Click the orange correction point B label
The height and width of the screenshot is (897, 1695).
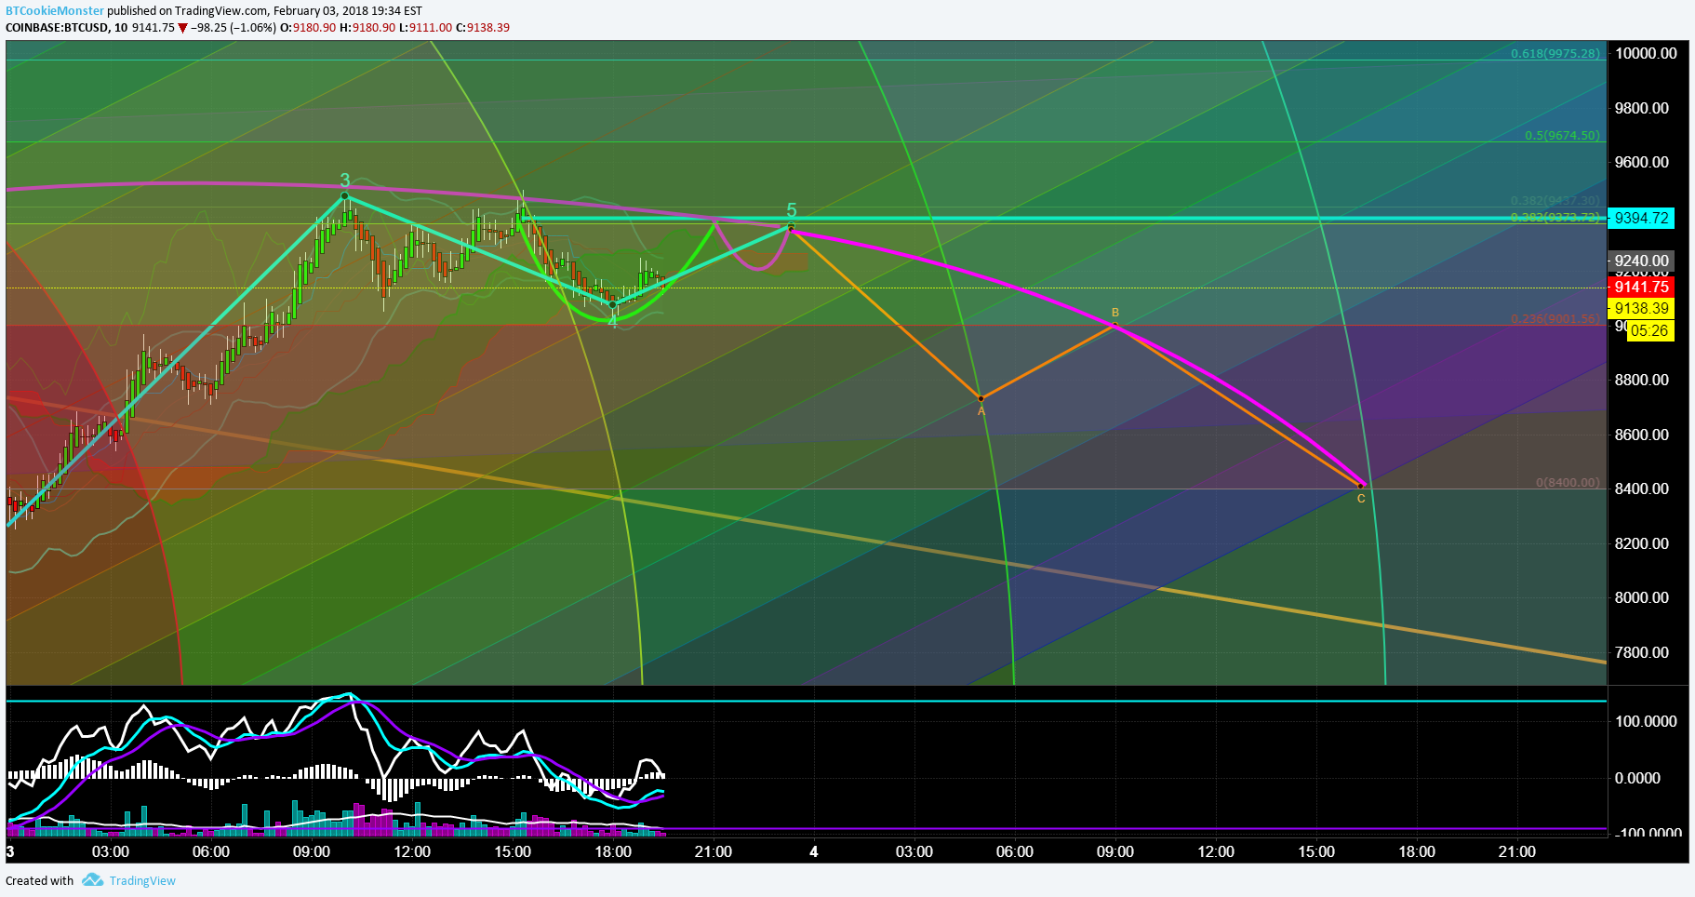point(1115,313)
